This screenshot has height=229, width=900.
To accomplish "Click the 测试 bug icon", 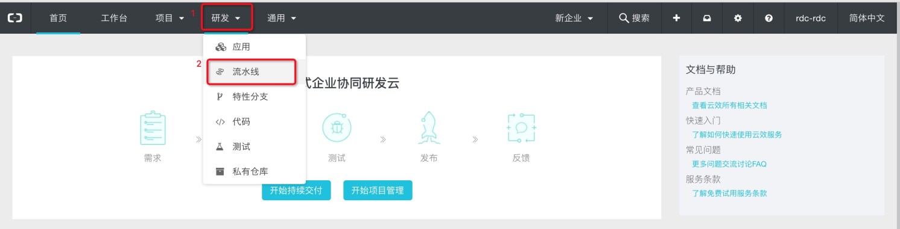I will (x=337, y=127).
